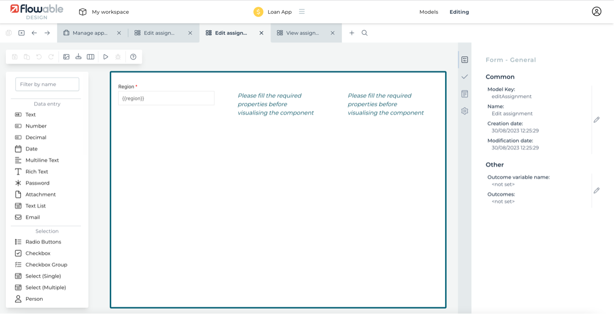Switch to the View assign... tab
The width and height of the screenshot is (616, 315).
tap(302, 33)
